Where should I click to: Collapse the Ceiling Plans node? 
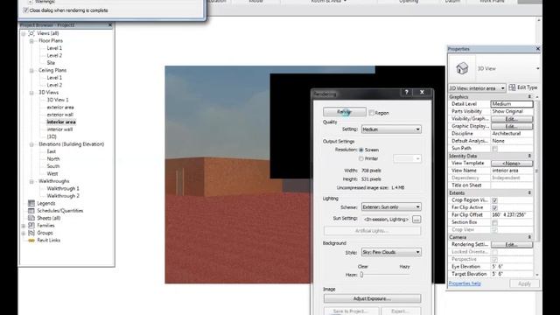point(31,70)
